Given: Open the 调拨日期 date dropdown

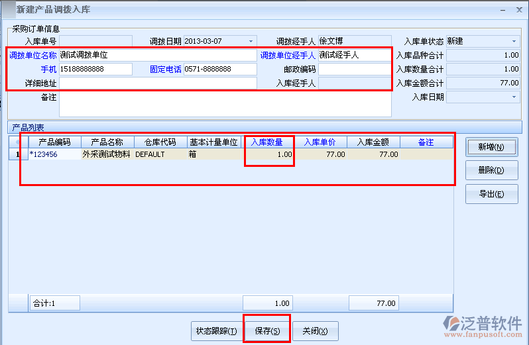Looking at the screenshot, I should pos(251,41).
